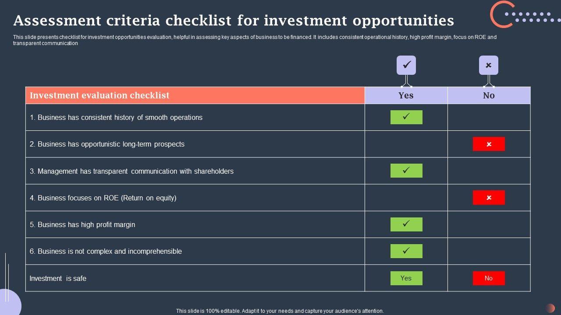Click green checkmark for consistent smooth operations row
Screen dimensions: 561x315
click(x=406, y=117)
